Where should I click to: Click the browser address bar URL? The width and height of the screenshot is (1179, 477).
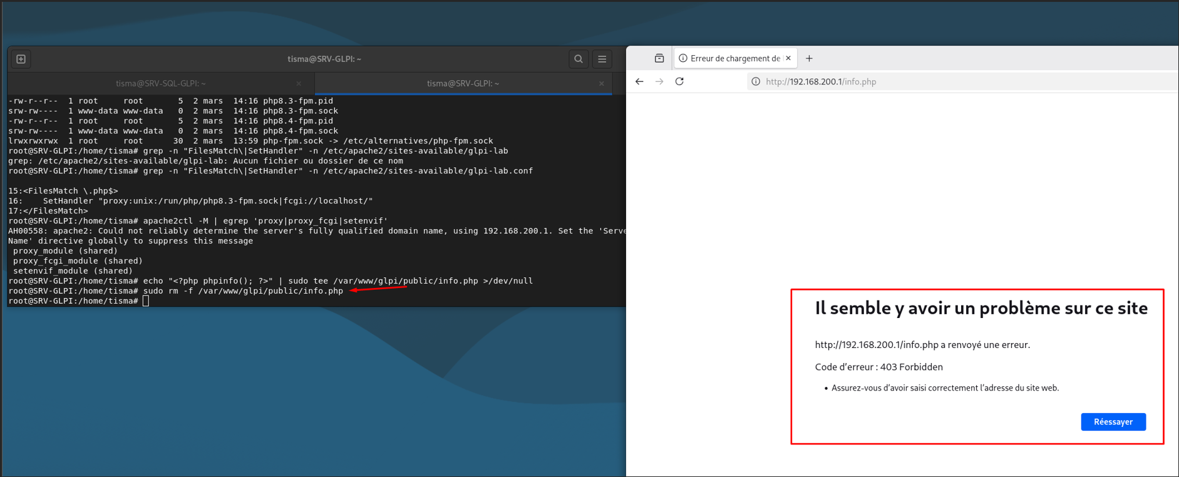click(821, 81)
